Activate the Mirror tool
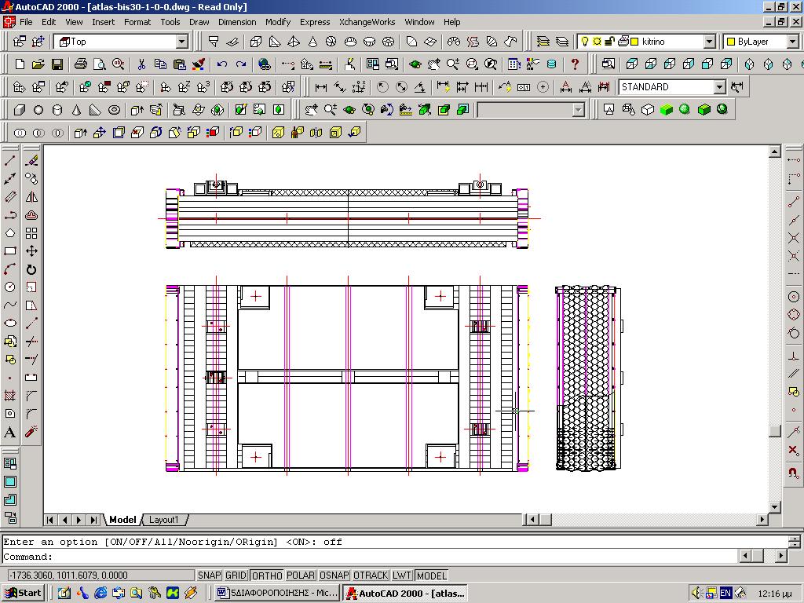The image size is (804, 603). (x=31, y=197)
